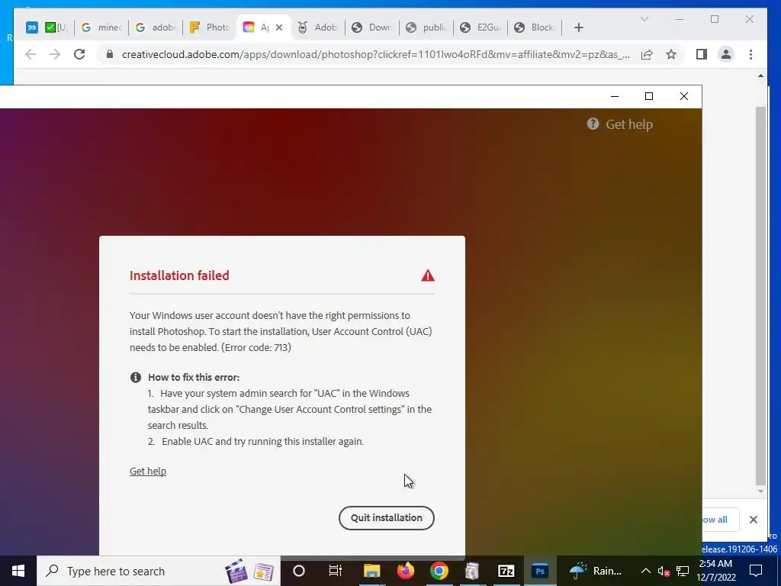Viewport: 781px width, 586px height.
Task: Open Chrome three-dot menu
Action: tap(750, 54)
